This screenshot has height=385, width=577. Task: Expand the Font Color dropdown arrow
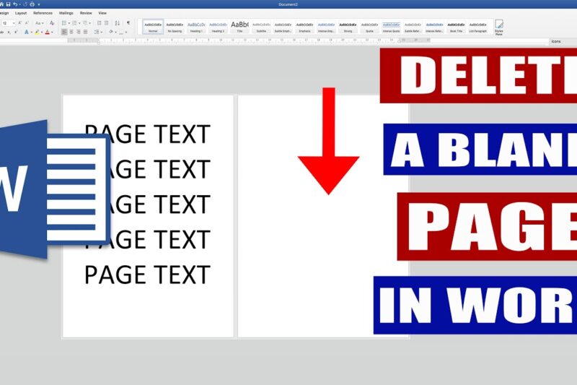(52, 33)
